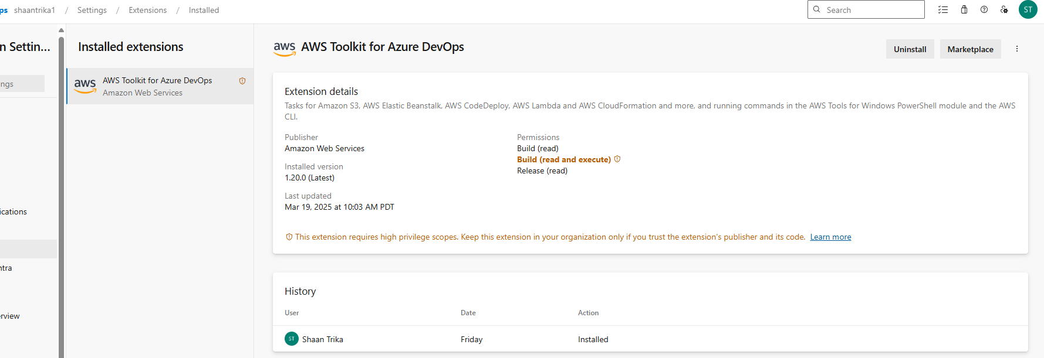
Task: Go to shaantrika1 breadcrumb
Action: click(35, 10)
